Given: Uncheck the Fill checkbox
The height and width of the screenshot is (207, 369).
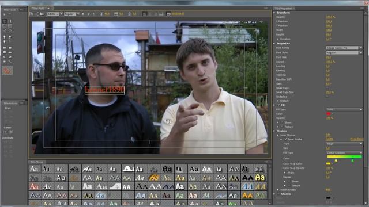Looking at the screenshot, I should coord(278,105).
